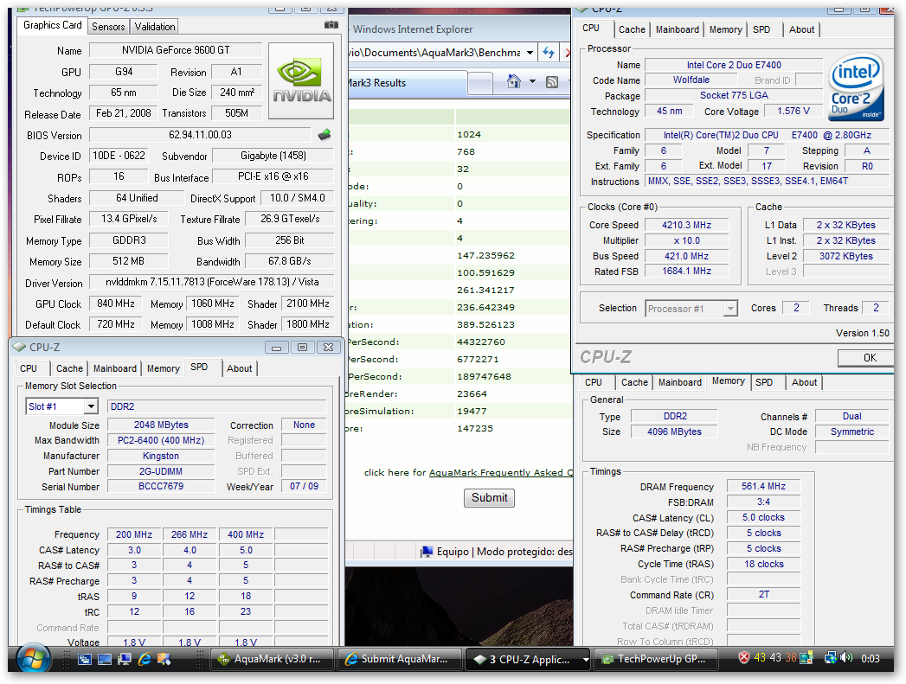Click the Serial Number value BCCC7679
The width and height of the screenshot is (906, 684).
161,487
